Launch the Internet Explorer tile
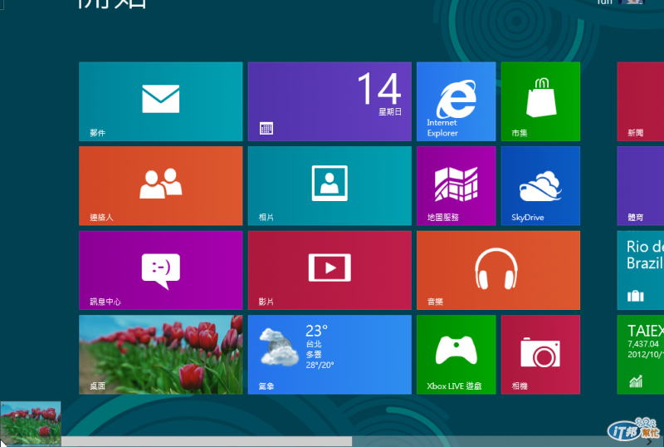The height and width of the screenshot is (447, 664). point(456,101)
